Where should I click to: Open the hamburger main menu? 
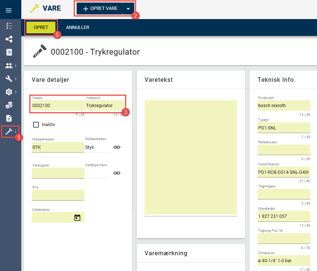tap(8, 10)
